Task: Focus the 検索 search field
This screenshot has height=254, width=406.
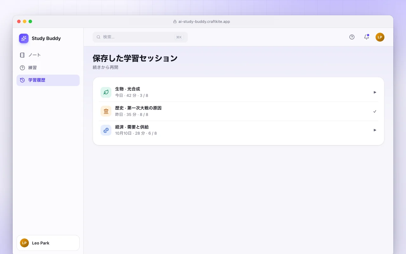Action: click(x=140, y=37)
